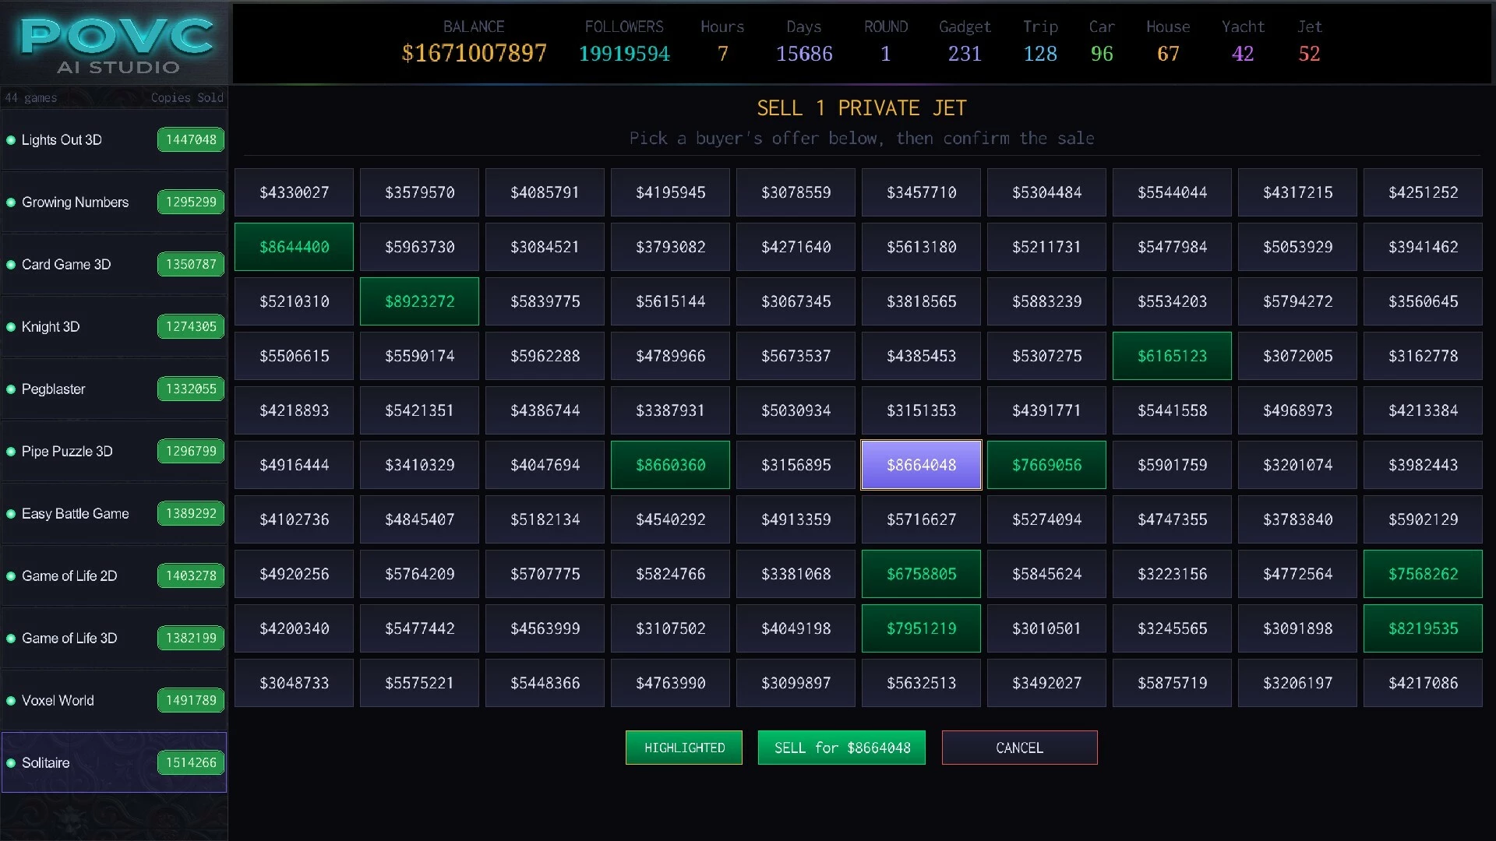Select the highlighted $8644400 offer
The image size is (1496, 841).
294,247
